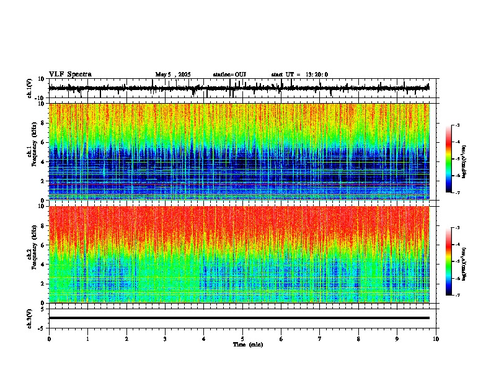Click the ch.1 voltage waveform trace
The width and height of the screenshot is (491, 380).
239,88
